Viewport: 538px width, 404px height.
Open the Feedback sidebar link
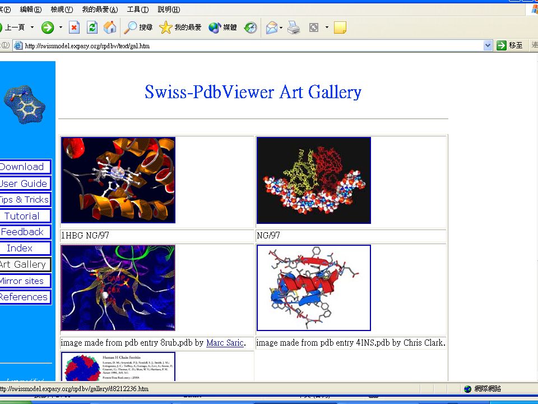point(25,232)
